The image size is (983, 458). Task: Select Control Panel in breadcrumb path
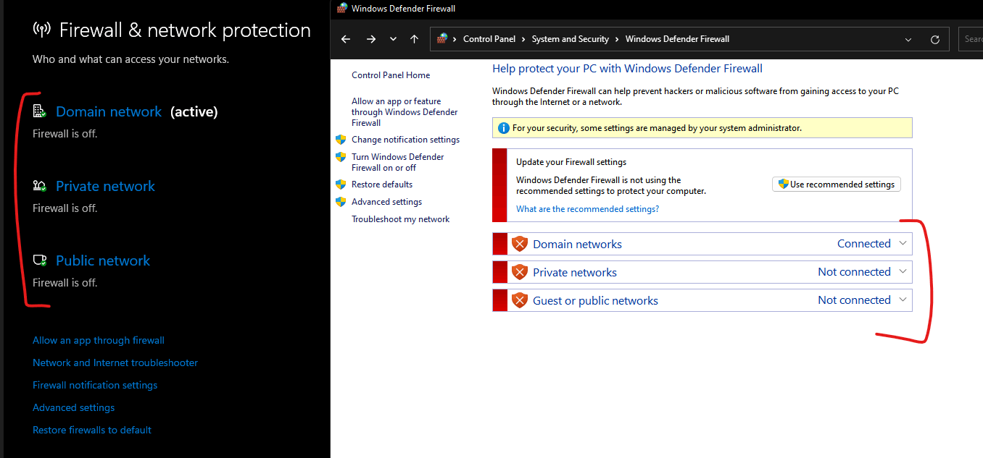click(x=489, y=39)
